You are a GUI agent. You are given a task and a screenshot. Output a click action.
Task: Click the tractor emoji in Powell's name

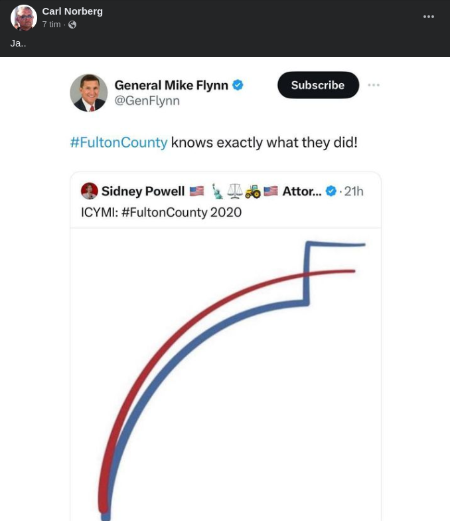coord(253,192)
